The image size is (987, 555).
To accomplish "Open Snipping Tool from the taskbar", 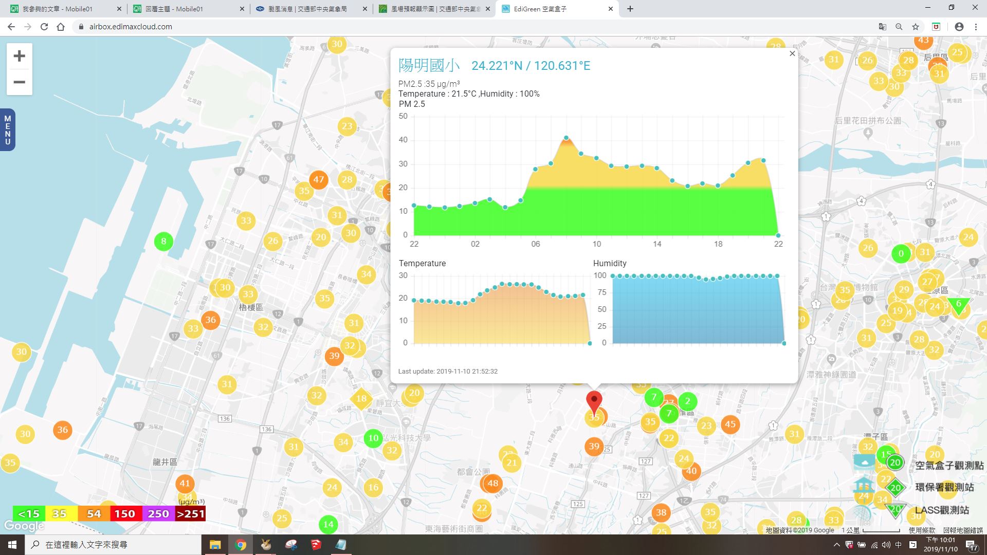I will [291, 545].
